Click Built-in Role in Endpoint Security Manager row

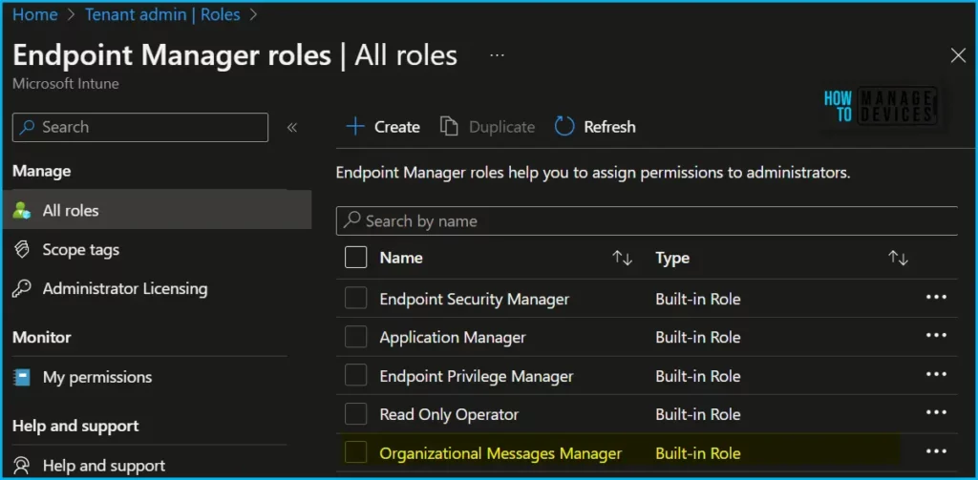pyautogui.click(x=697, y=299)
